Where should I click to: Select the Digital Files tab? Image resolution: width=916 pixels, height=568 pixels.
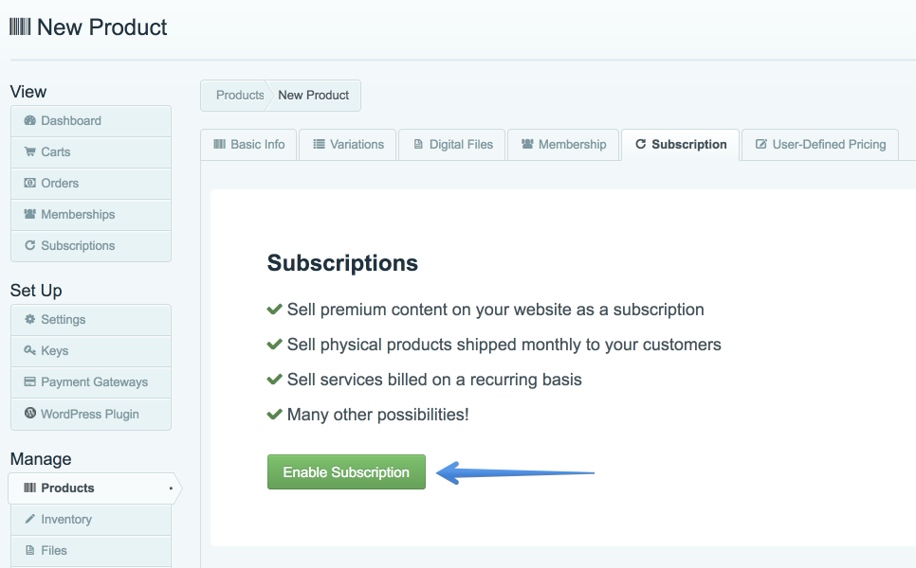coord(451,145)
